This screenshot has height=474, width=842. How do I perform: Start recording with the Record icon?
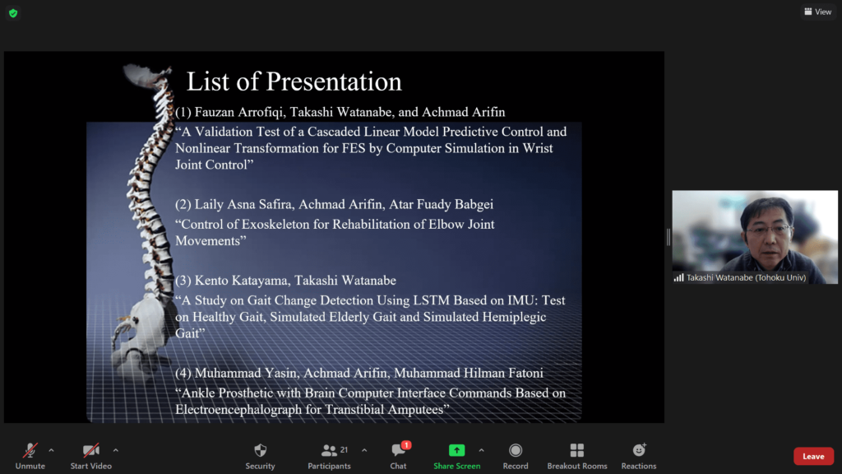point(516,451)
